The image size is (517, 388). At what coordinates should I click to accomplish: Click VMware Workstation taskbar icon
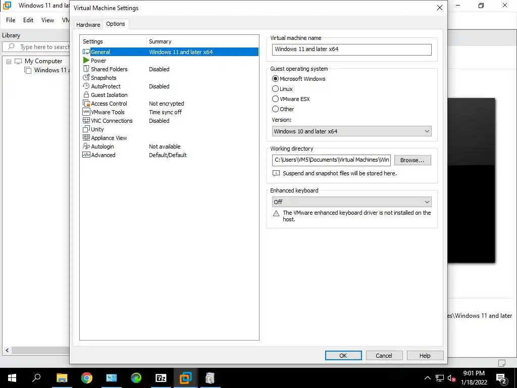click(x=186, y=378)
